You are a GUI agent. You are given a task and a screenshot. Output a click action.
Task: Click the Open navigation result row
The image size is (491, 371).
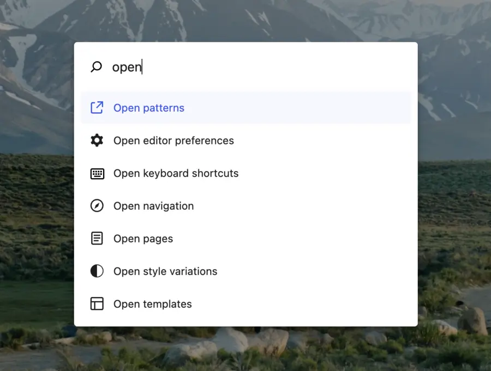coord(245,205)
